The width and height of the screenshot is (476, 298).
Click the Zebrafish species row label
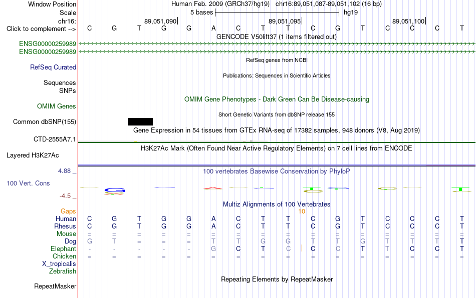[63, 271]
